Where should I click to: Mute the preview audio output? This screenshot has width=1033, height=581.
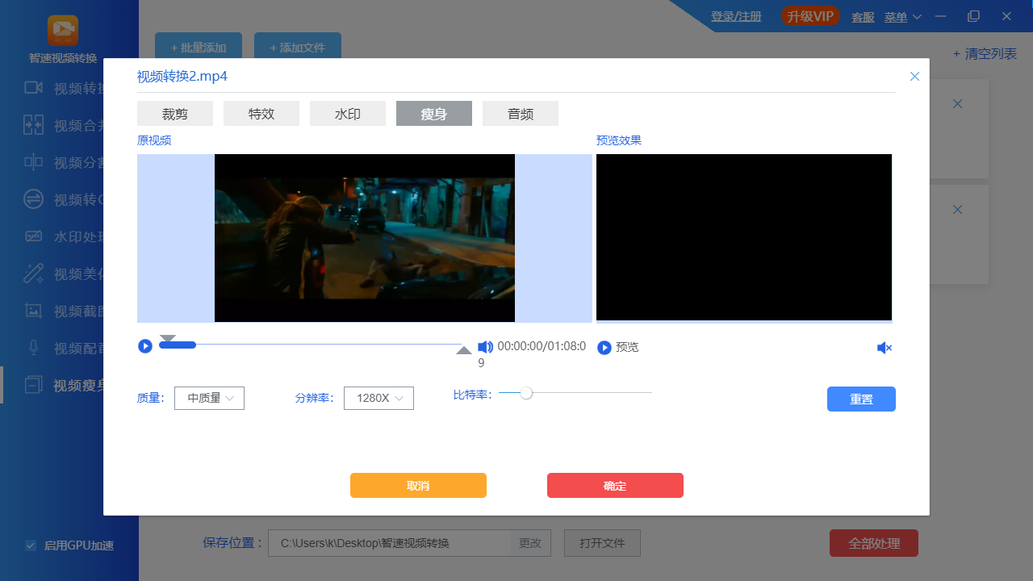(x=885, y=347)
